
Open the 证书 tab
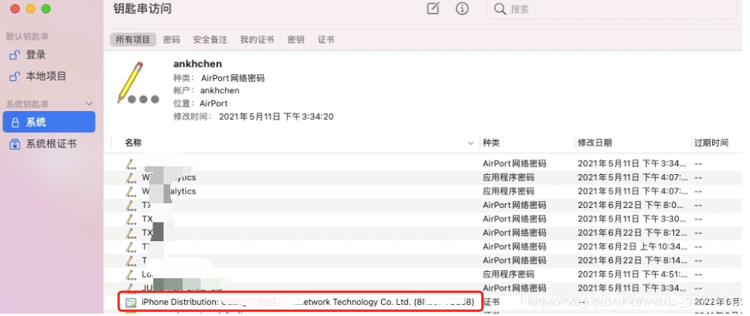(326, 39)
